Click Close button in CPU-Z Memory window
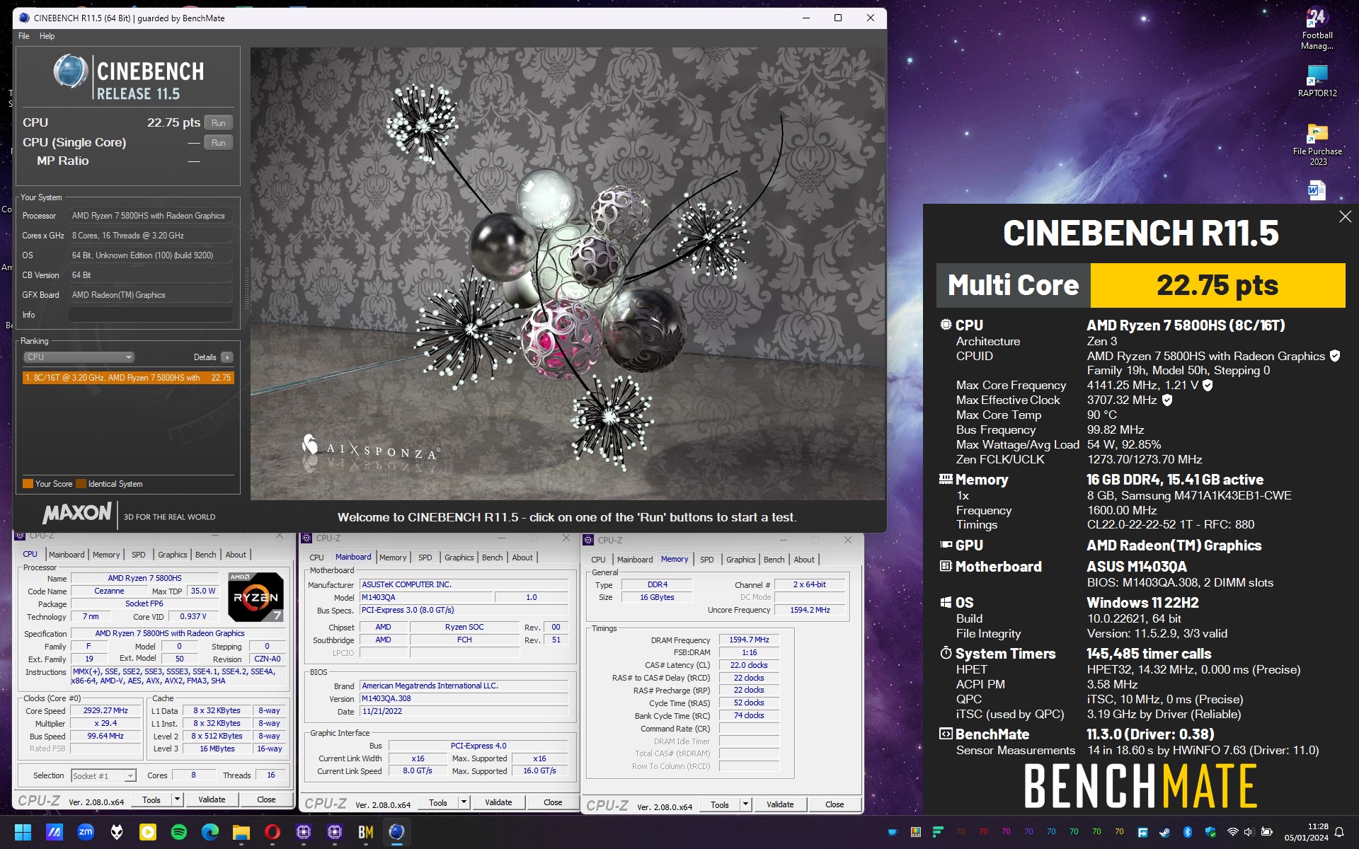 [x=835, y=804]
